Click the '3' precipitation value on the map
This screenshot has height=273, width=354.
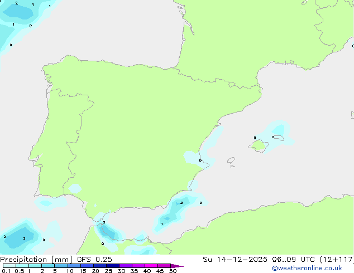click(24, 238)
